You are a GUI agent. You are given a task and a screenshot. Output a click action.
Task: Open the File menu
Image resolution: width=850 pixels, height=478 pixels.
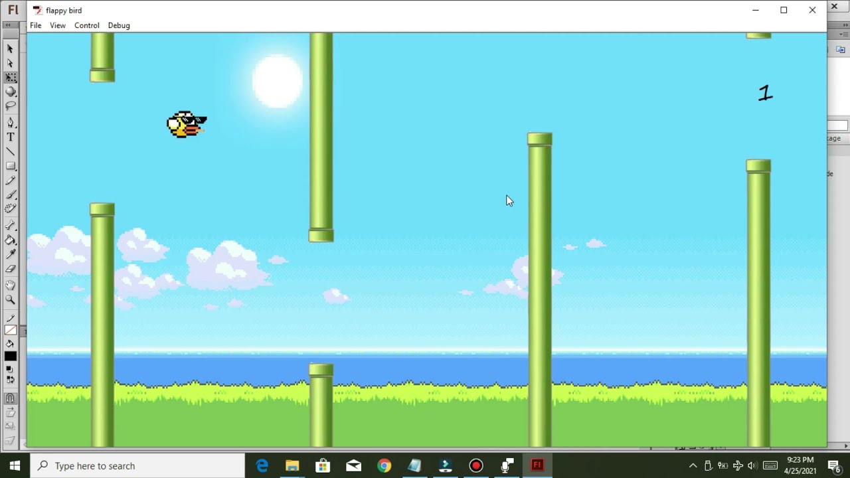tap(36, 25)
